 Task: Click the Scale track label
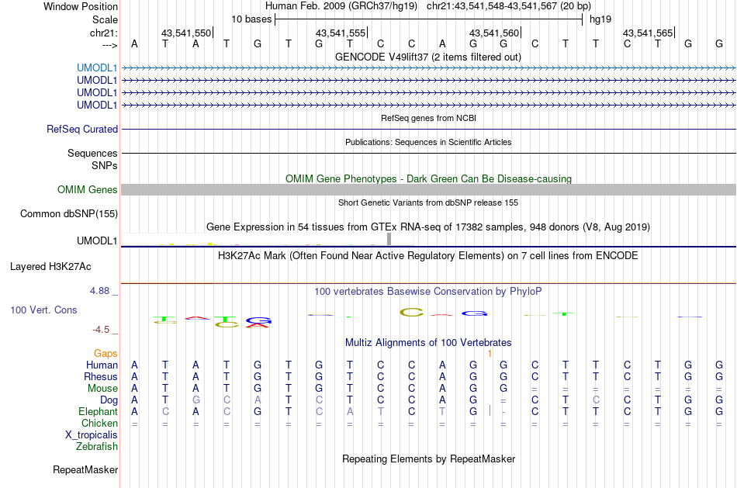[105, 19]
